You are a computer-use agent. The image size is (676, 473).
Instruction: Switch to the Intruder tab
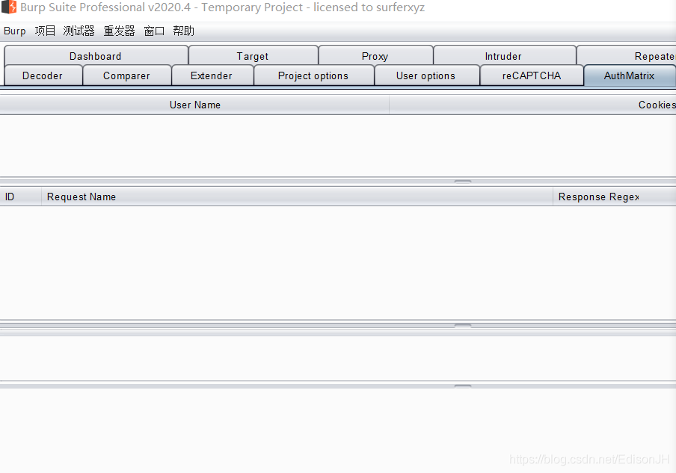point(504,55)
